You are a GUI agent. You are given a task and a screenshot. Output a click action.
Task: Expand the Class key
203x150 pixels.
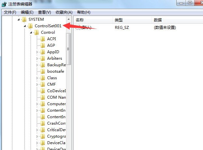(x=37, y=78)
